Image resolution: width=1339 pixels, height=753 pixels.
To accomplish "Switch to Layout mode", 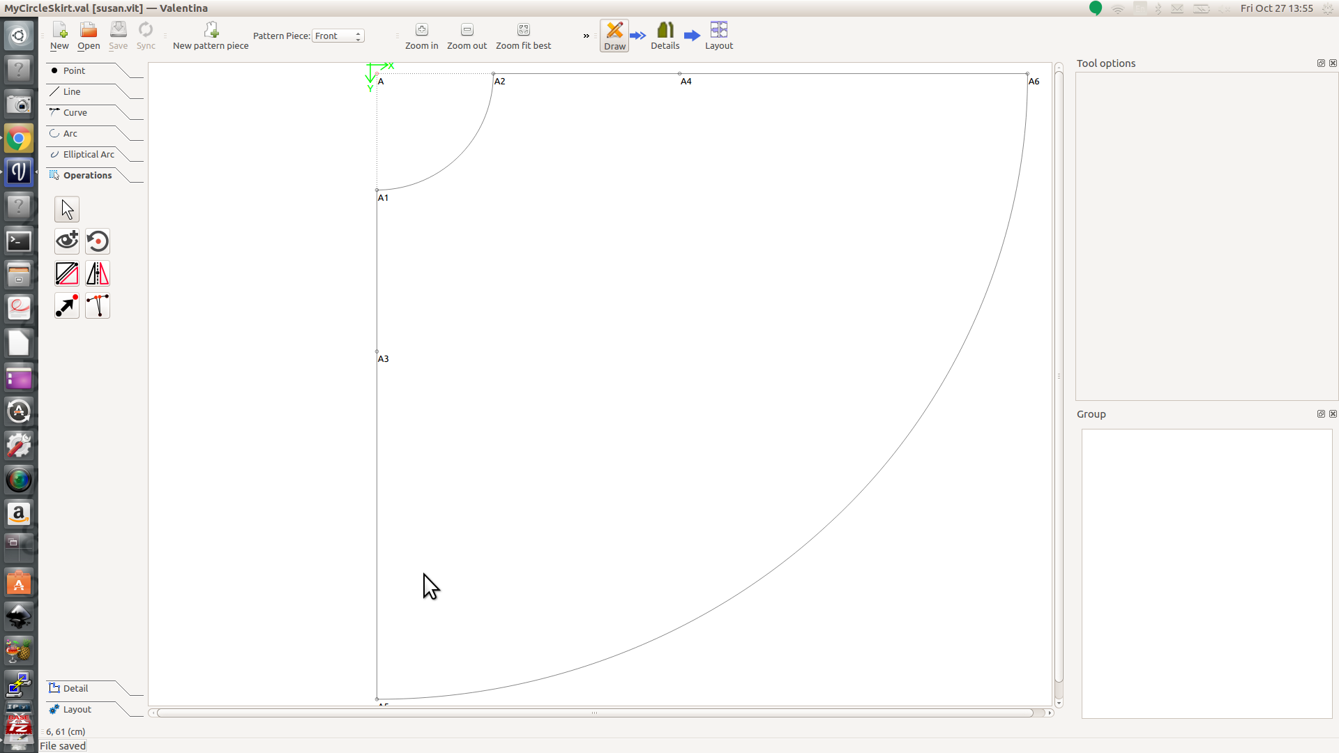I will [x=718, y=36].
